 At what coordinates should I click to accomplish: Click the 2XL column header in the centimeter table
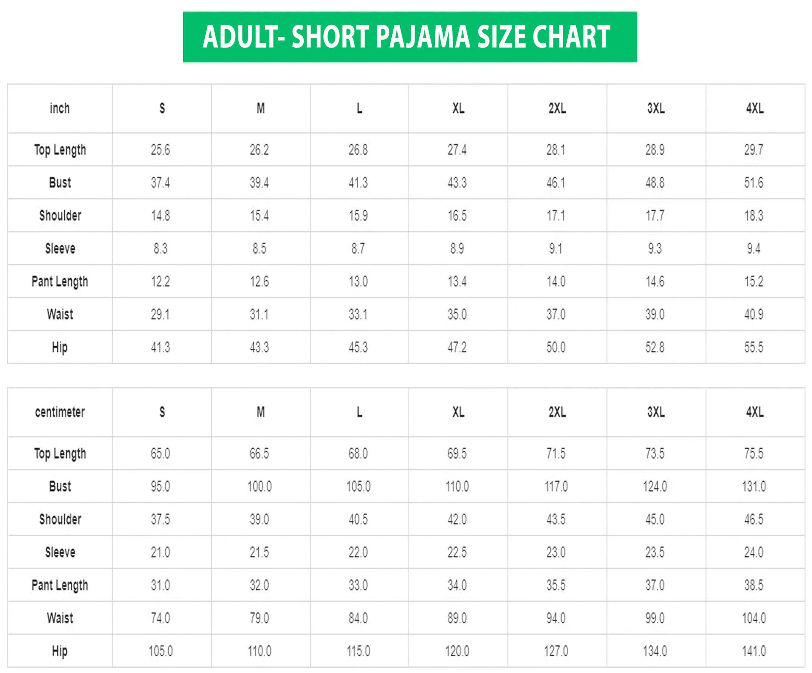[557, 412]
